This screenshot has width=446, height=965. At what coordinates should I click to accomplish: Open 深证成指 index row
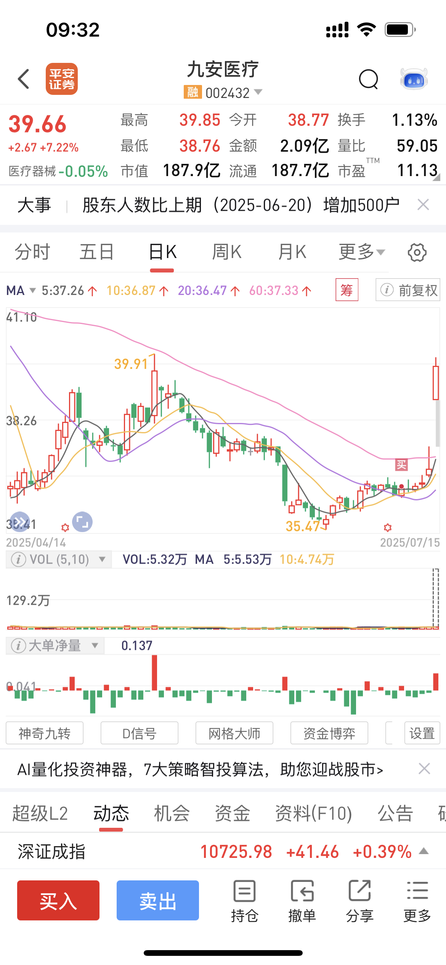223,851
